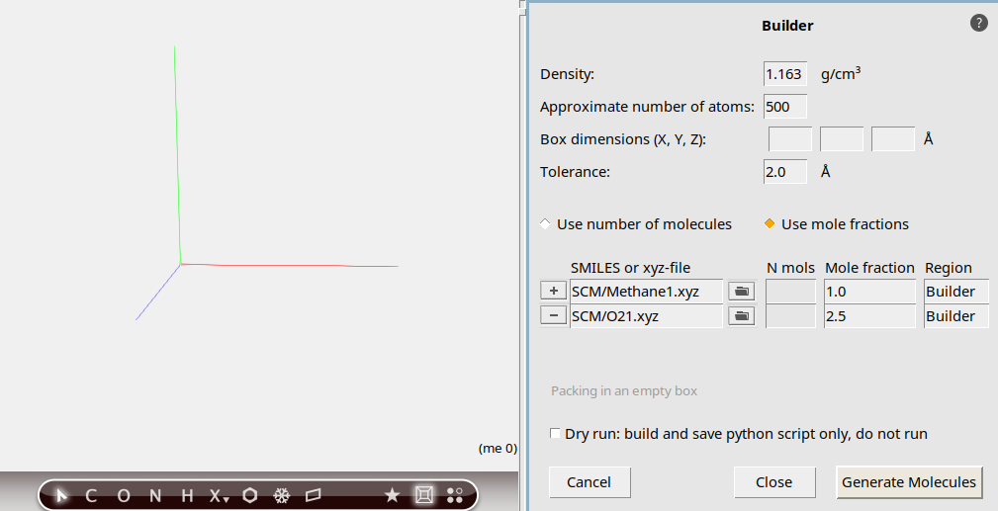Click the star icon in toolbar

[x=392, y=496]
